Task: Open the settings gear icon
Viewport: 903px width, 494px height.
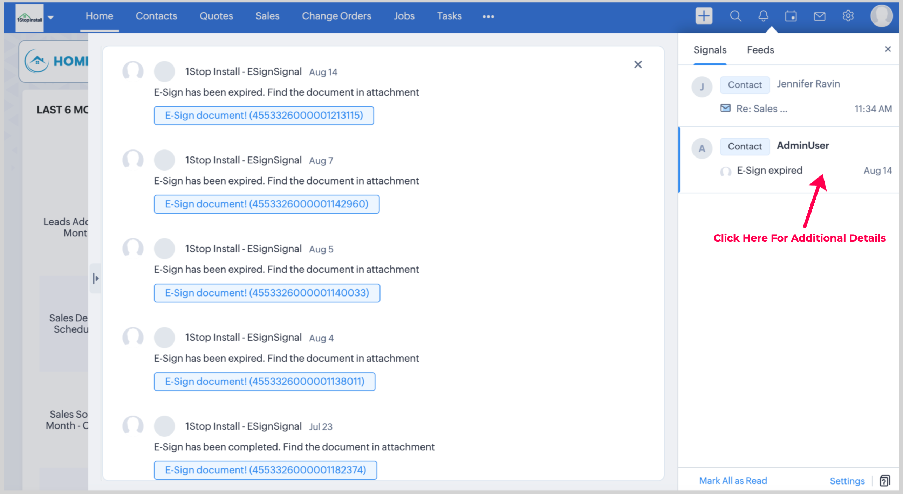Action: click(848, 16)
